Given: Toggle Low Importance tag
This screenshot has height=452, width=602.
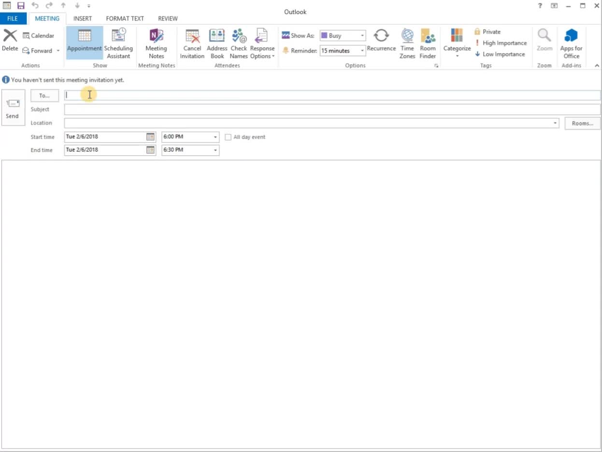Looking at the screenshot, I should (500, 54).
